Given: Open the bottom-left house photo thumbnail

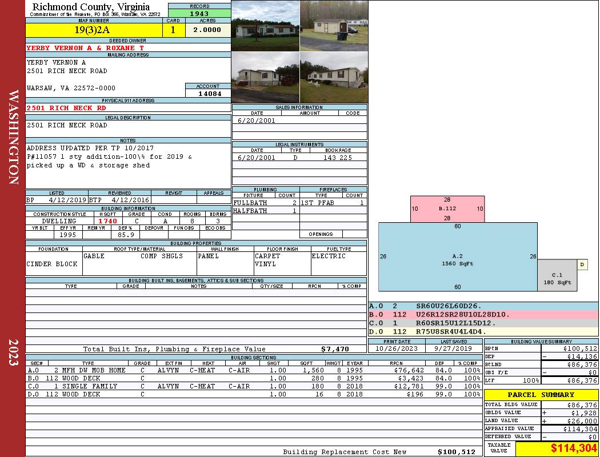Looking at the screenshot, I should click(x=266, y=77).
